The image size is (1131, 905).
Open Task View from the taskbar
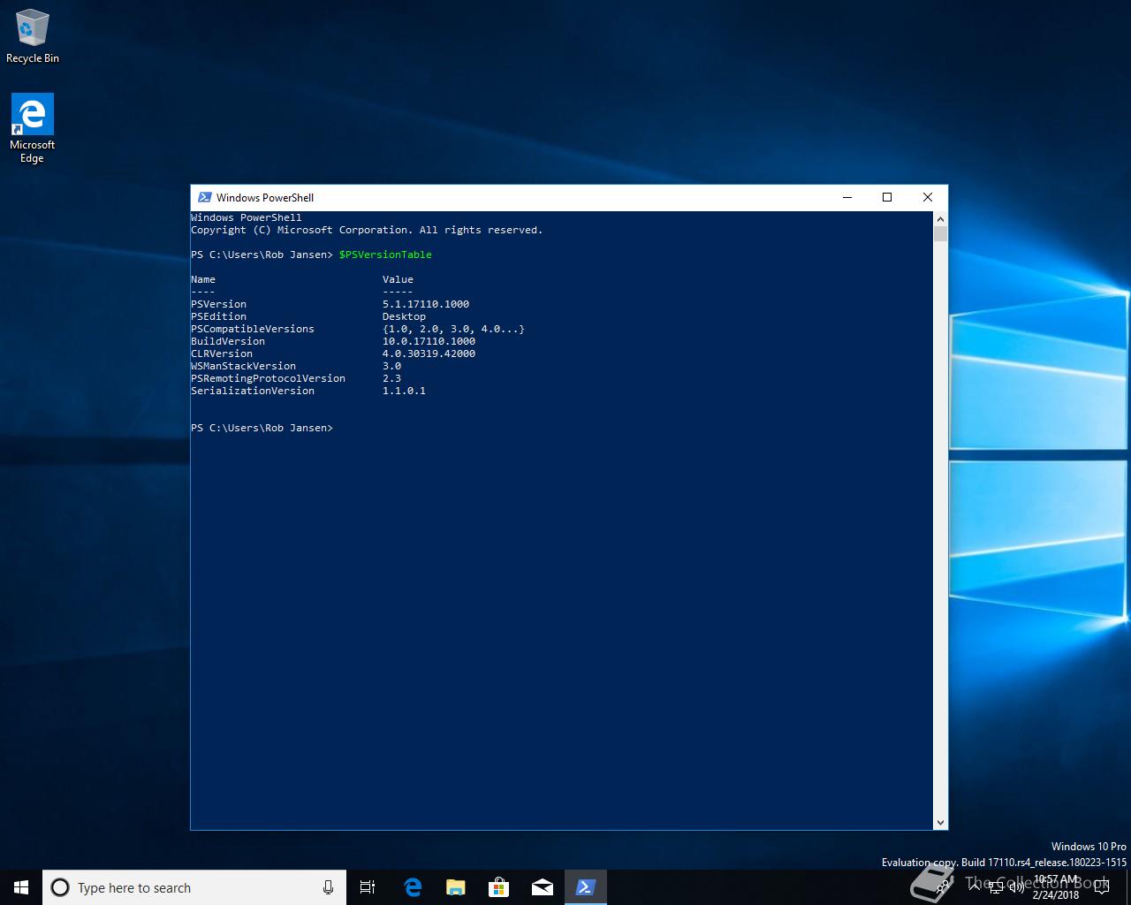click(x=368, y=887)
